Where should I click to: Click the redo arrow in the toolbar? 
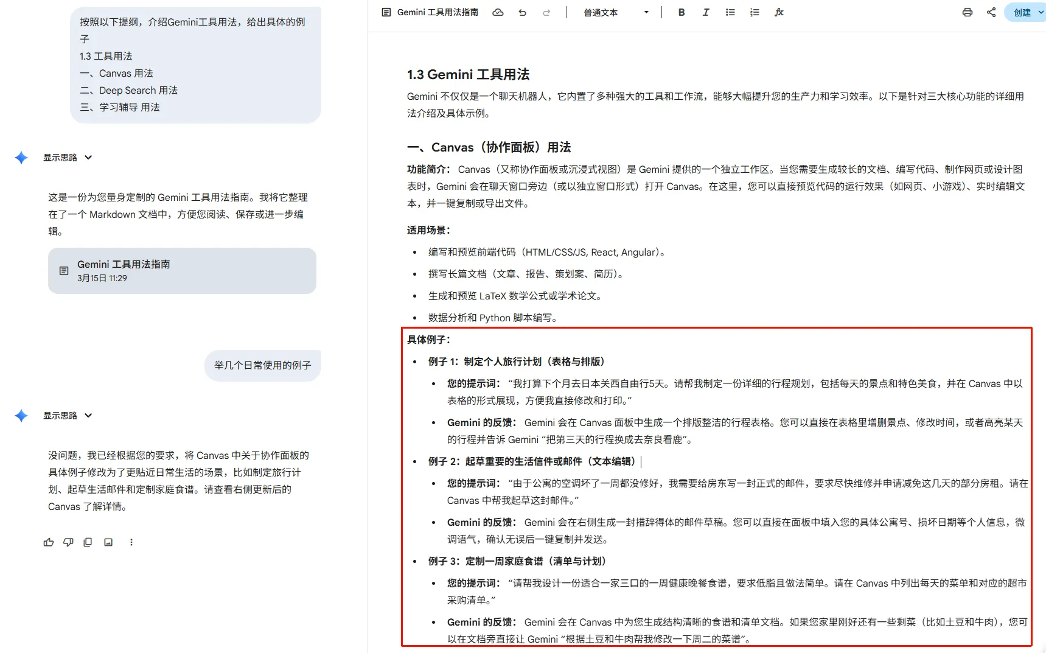[546, 12]
